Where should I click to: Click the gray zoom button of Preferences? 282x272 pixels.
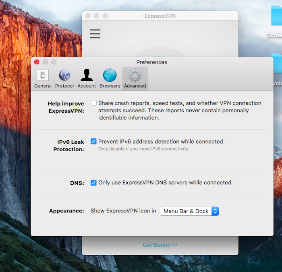pos(54,62)
